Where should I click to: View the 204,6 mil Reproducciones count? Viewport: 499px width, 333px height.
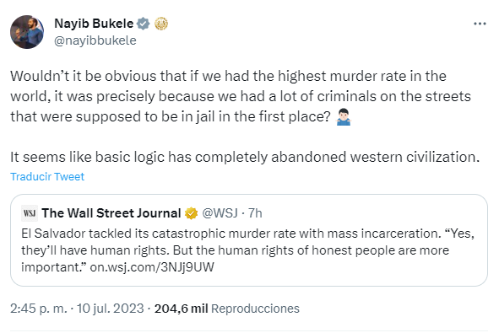(227, 309)
